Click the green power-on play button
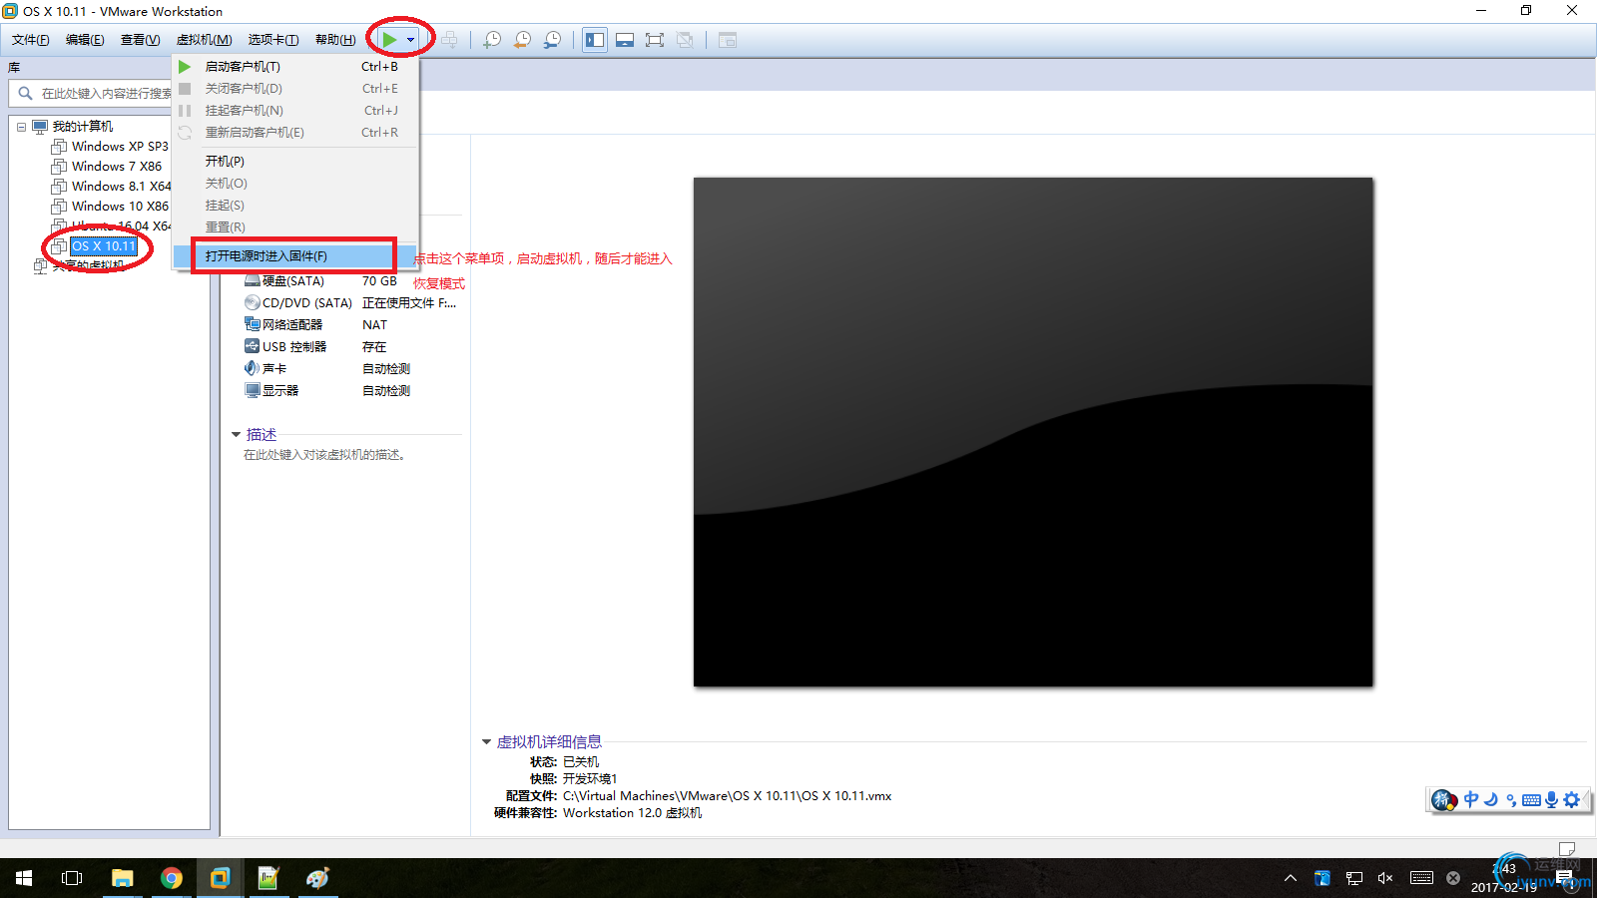 (389, 40)
